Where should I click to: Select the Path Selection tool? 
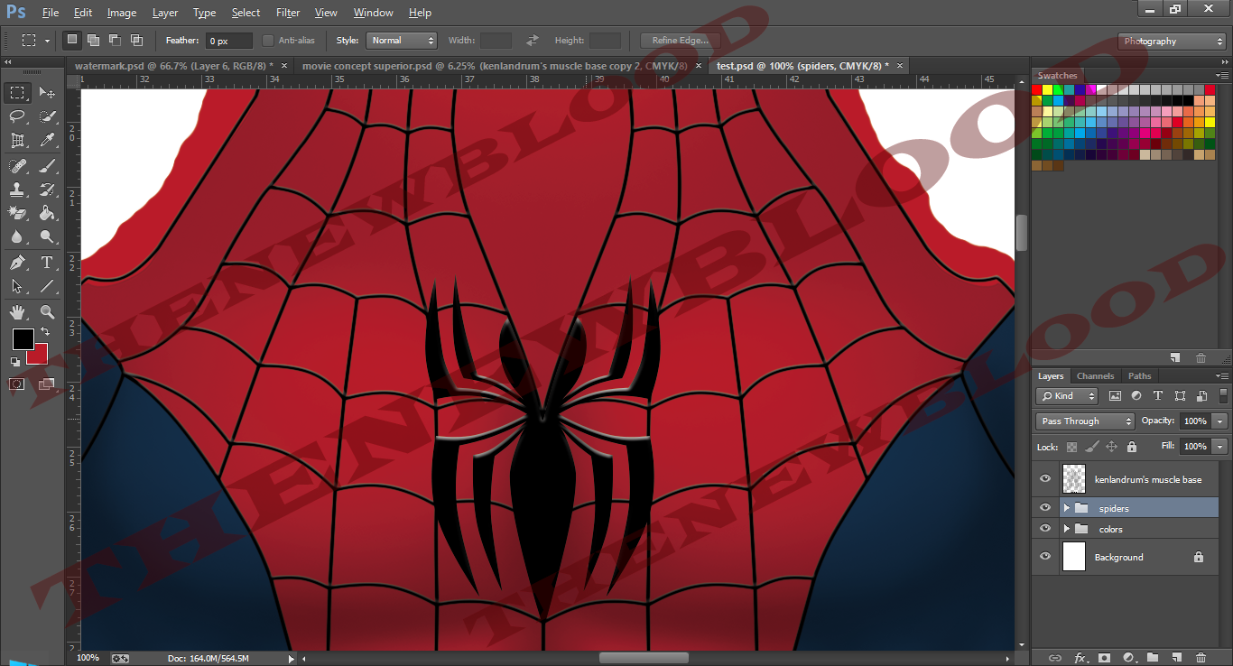click(17, 286)
